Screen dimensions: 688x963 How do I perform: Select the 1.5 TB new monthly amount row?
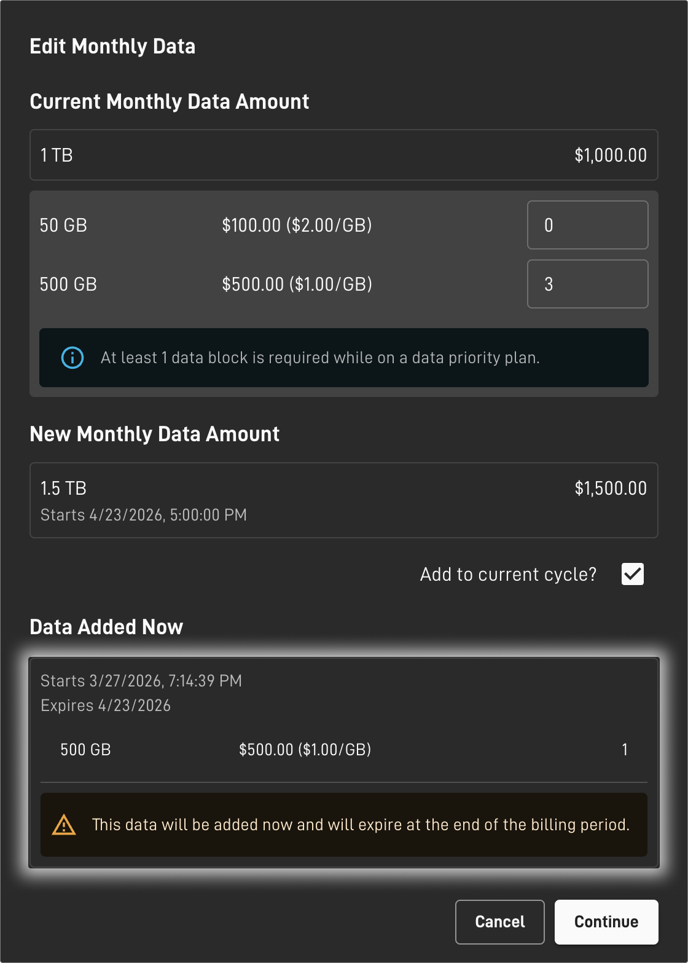click(x=344, y=500)
